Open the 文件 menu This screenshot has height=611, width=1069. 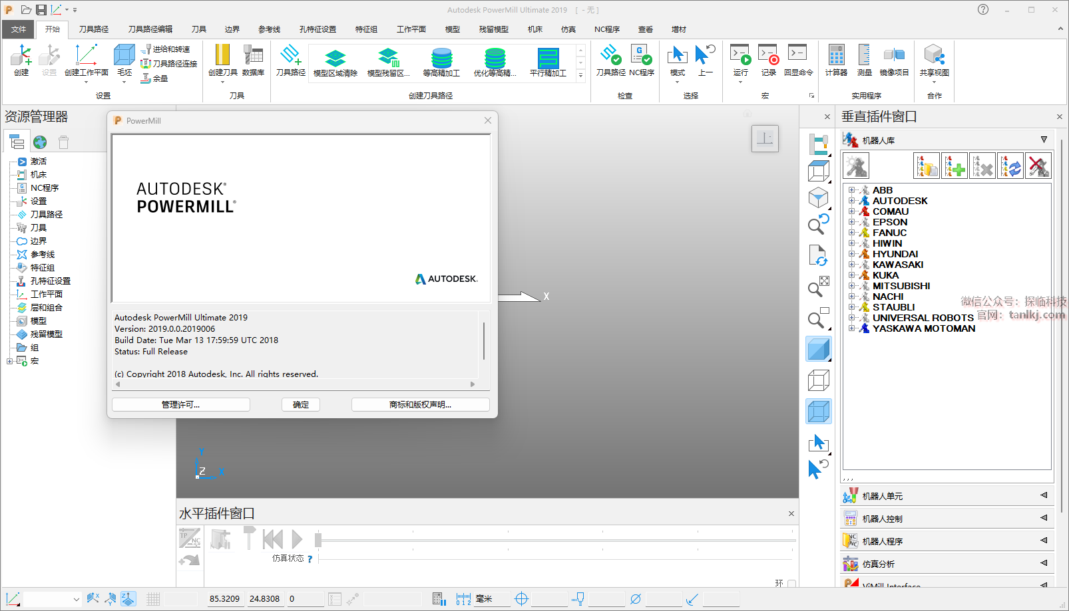point(19,29)
